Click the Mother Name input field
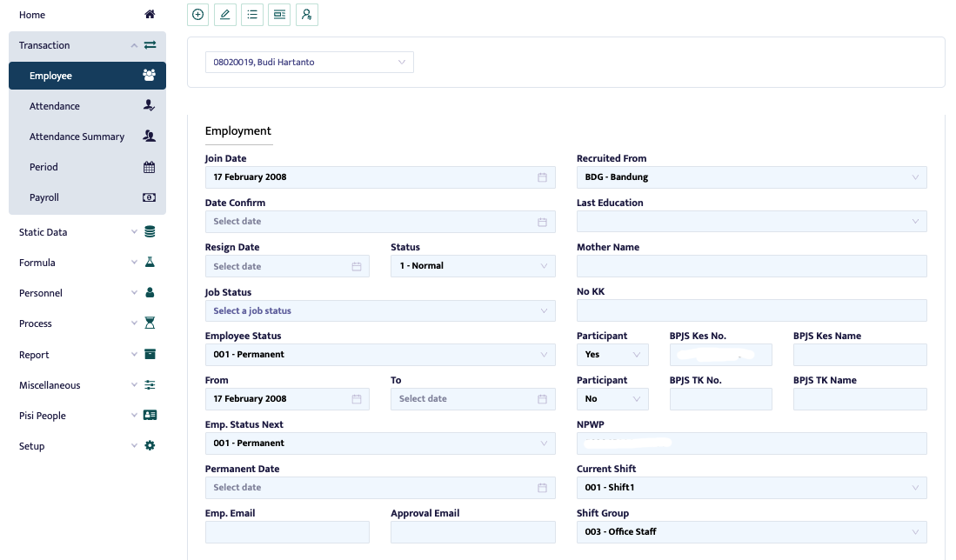956x560 pixels. tap(751, 266)
